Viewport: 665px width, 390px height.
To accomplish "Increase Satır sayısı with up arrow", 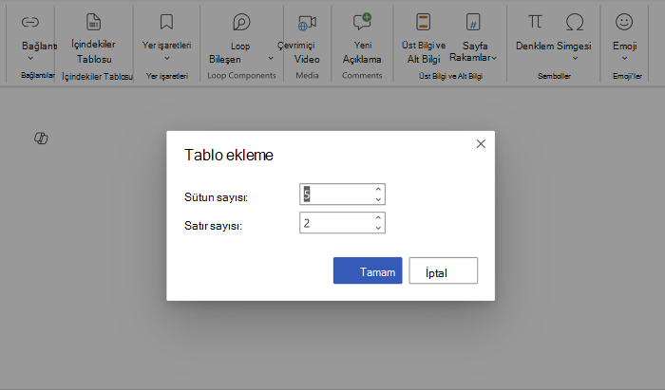I will click(378, 217).
